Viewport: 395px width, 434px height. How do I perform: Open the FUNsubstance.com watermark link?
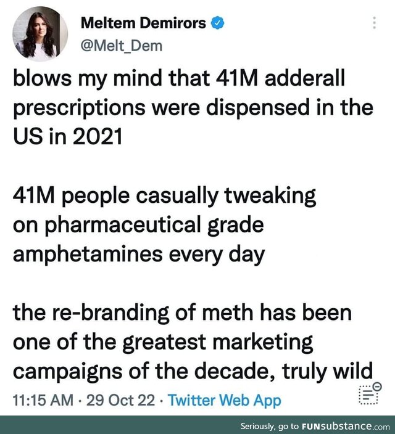click(346, 426)
